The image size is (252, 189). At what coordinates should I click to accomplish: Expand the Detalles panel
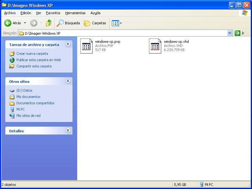point(68,130)
